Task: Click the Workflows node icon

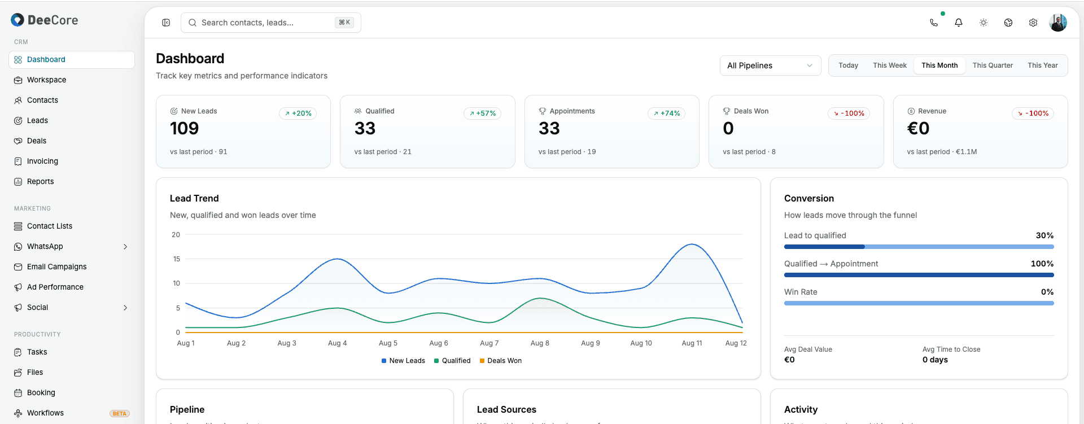Action: 18,413
